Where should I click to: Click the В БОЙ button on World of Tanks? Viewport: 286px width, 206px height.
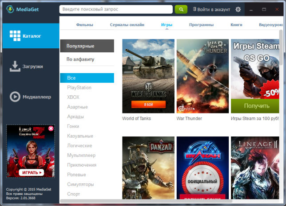click(148, 105)
